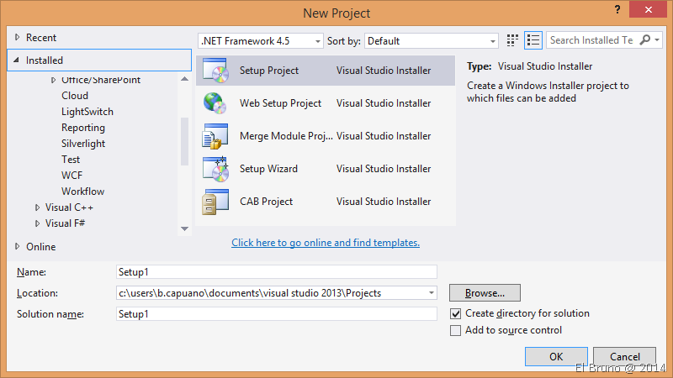Open the online templates link
The width and height of the screenshot is (673, 378).
pyautogui.click(x=326, y=243)
